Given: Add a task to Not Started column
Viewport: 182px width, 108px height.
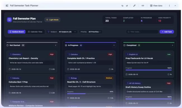Looking at the screenshot, I should coord(56,45).
